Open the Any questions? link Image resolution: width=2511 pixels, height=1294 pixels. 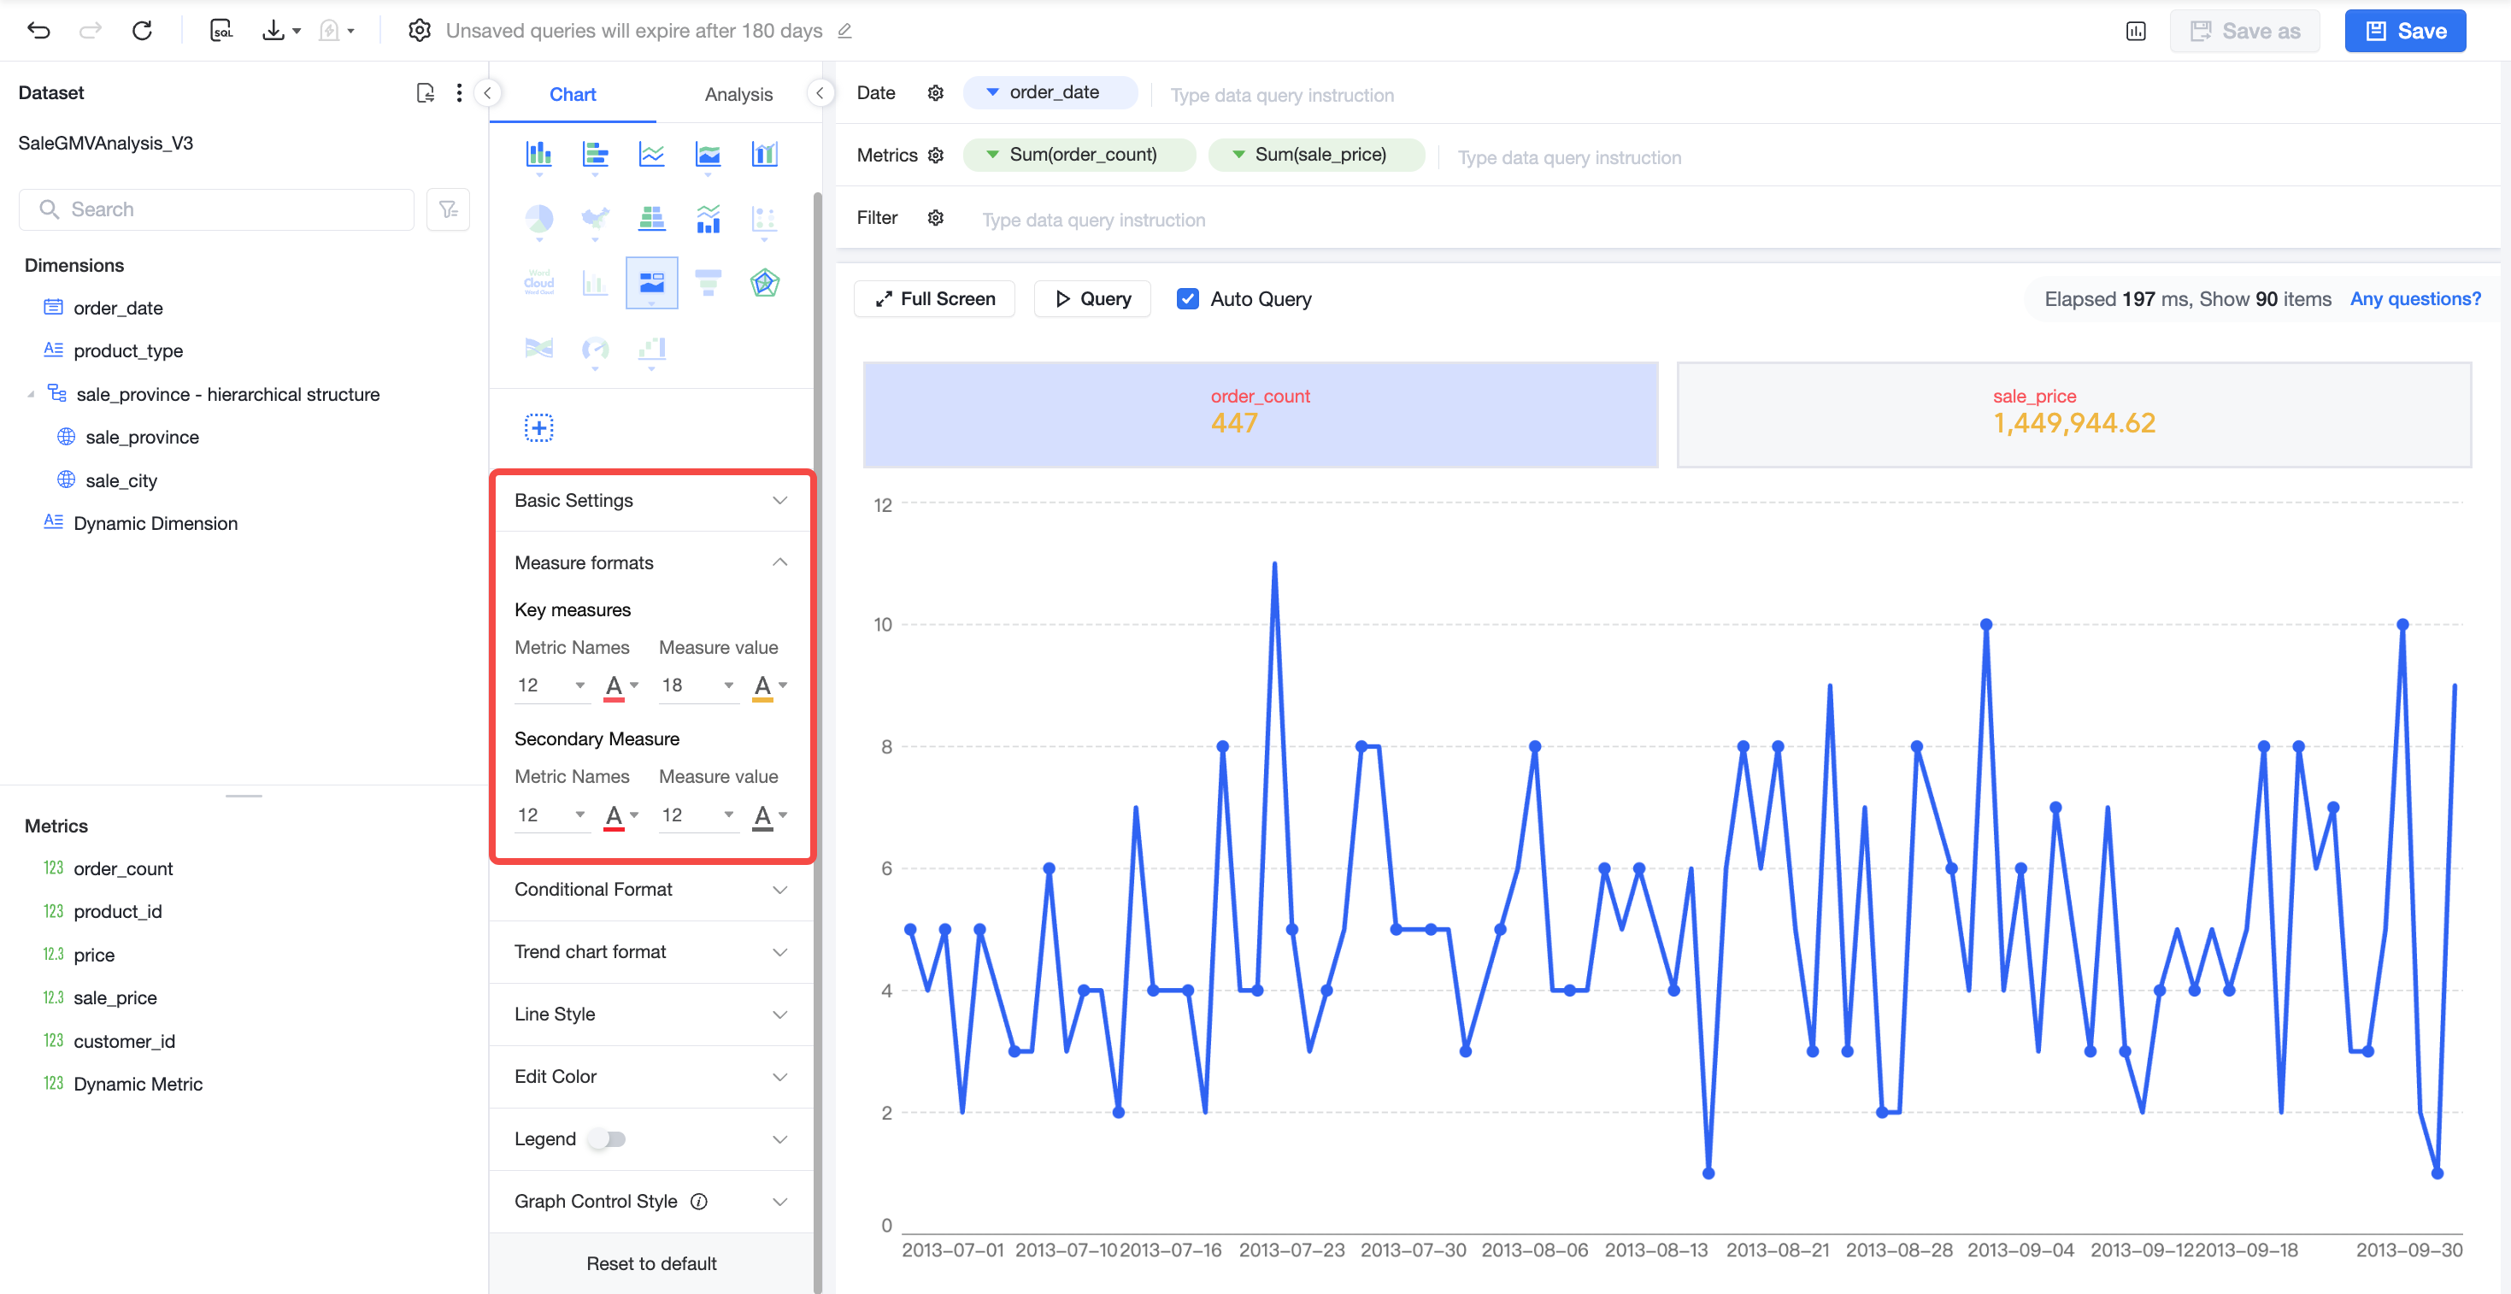[2414, 298]
